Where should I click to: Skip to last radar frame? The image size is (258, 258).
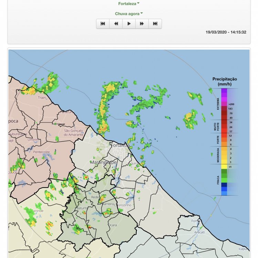coord(155,24)
